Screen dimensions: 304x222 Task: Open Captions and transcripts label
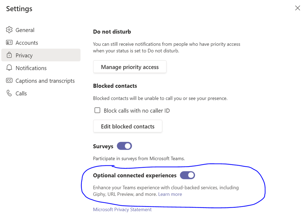tap(45, 81)
